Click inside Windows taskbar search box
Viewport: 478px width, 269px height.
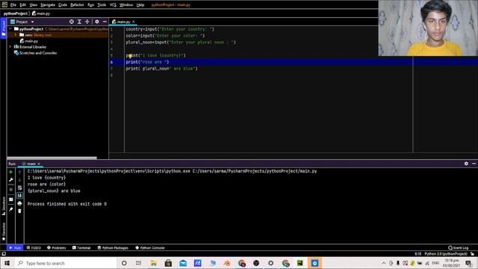coord(65,263)
